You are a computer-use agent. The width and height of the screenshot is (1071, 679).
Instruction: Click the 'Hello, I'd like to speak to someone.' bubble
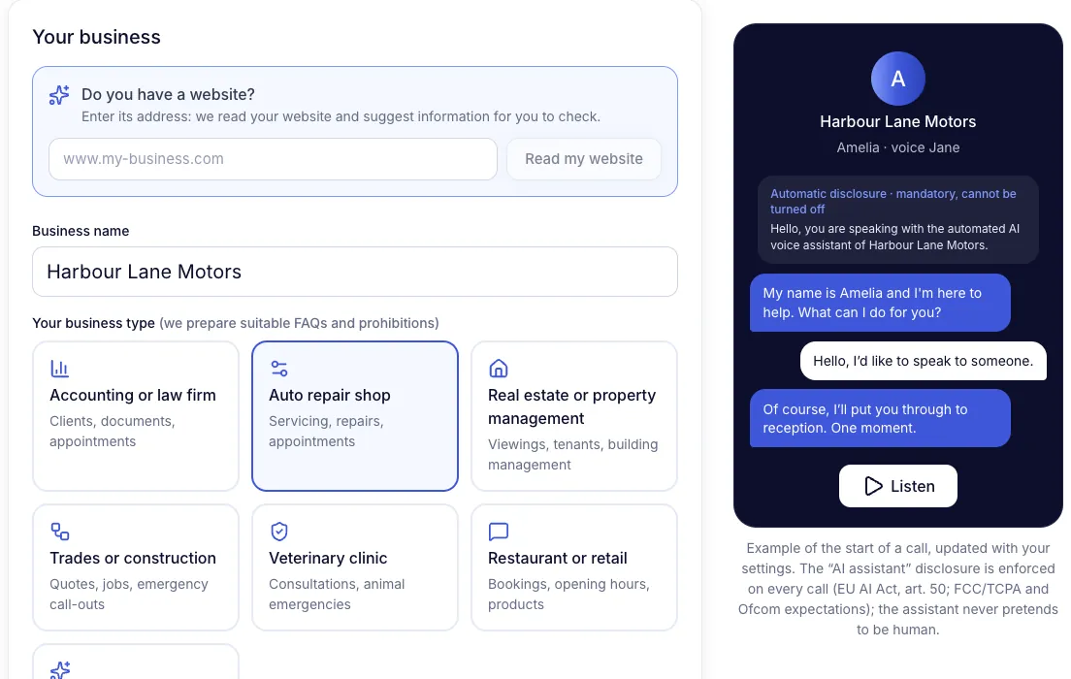[923, 361]
